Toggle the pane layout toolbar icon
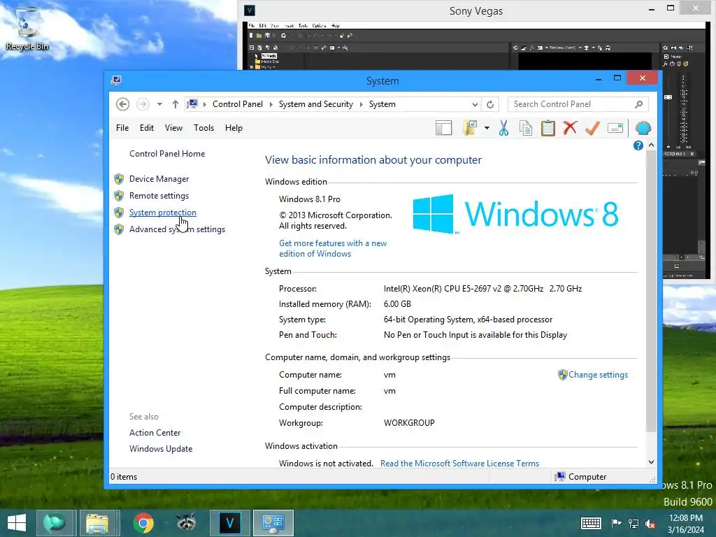This screenshot has width=716, height=537. [443, 129]
